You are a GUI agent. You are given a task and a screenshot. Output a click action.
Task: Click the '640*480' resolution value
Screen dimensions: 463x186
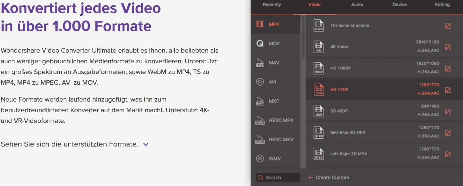(x=430, y=106)
